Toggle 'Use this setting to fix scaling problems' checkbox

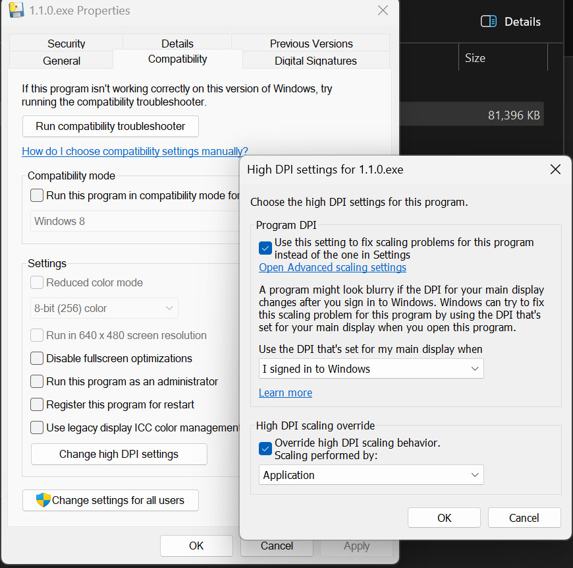265,248
